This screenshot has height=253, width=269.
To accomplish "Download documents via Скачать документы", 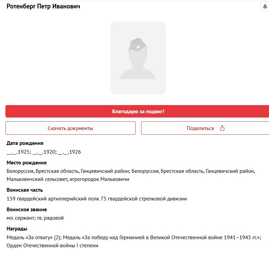I will (71, 128).
